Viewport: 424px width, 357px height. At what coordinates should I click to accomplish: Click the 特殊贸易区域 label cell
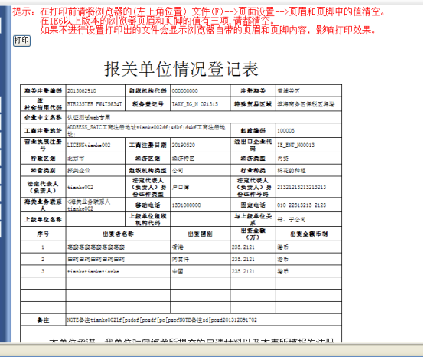pos(253,104)
